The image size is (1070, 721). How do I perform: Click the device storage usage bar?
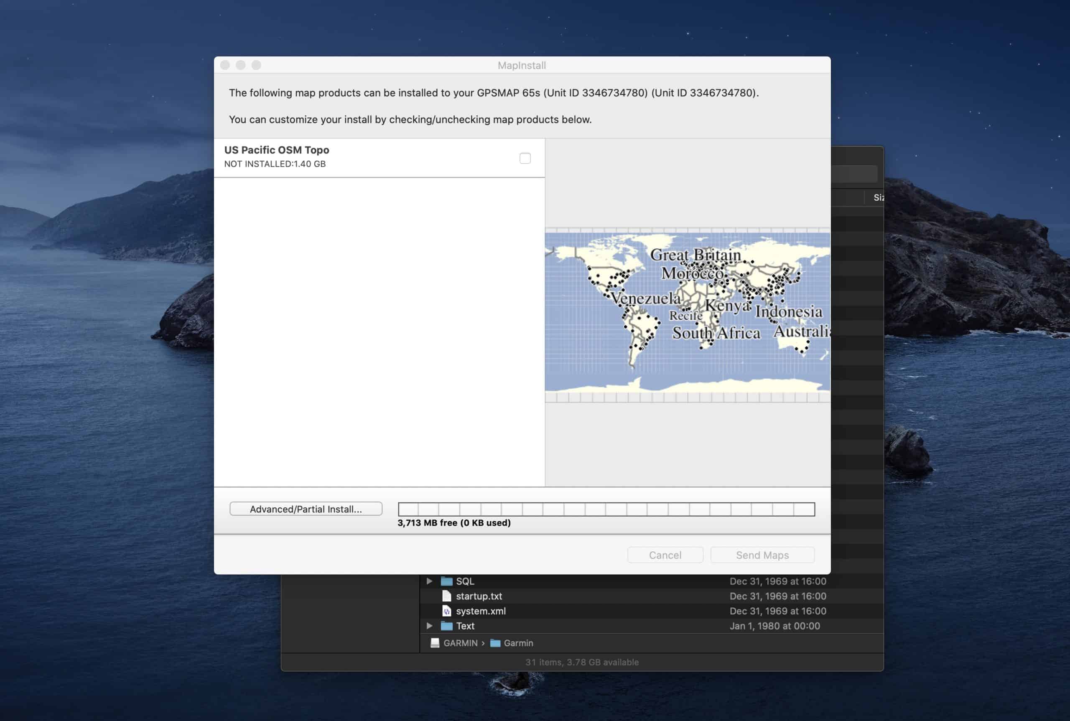pyautogui.click(x=606, y=509)
